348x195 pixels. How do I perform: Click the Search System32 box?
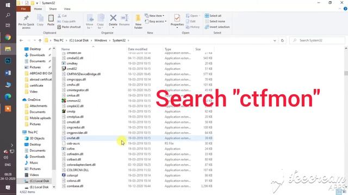click(318, 41)
